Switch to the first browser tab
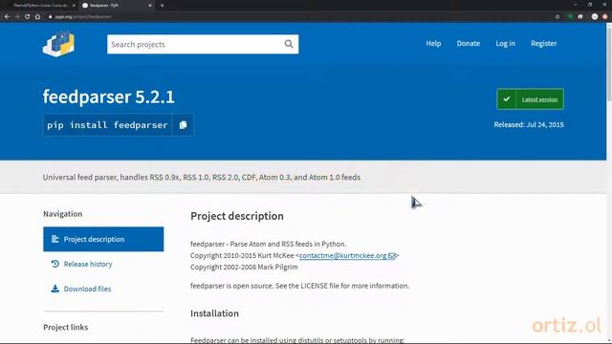The height and width of the screenshot is (344, 612). (x=40, y=6)
